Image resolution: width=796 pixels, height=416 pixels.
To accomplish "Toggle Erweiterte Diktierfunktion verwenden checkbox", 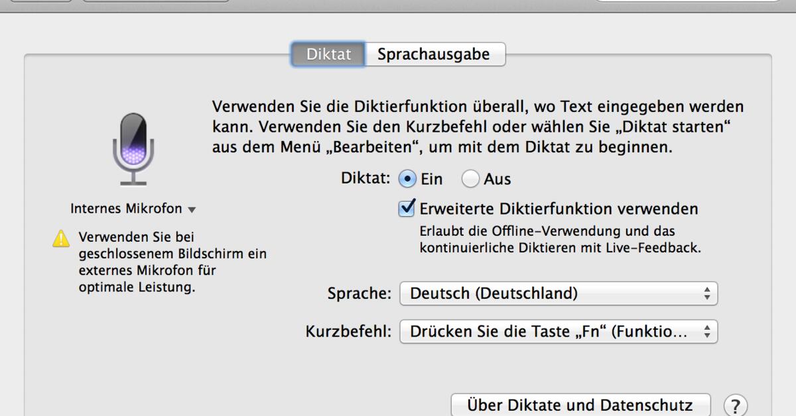I will 407,208.
